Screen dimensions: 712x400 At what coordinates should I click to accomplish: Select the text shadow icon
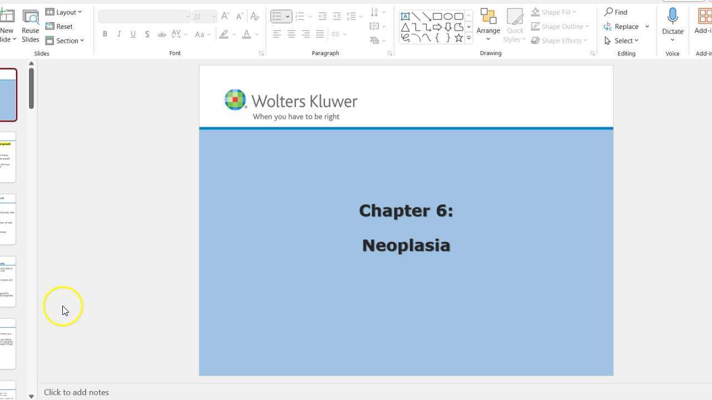pos(147,34)
